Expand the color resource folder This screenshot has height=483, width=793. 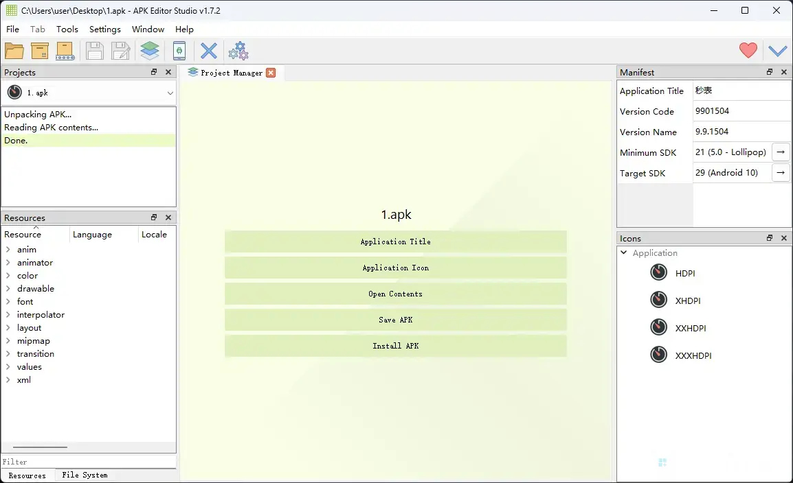click(x=8, y=276)
